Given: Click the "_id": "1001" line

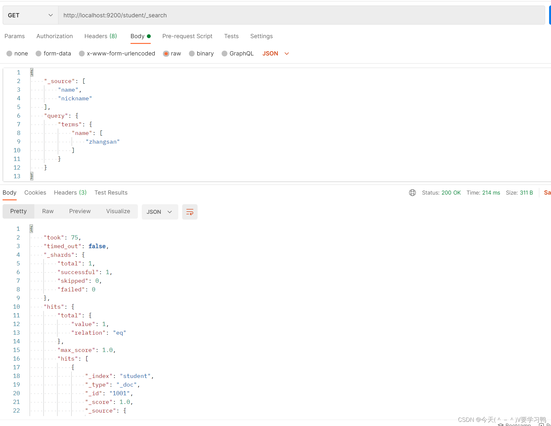Looking at the screenshot, I should (x=109, y=393).
